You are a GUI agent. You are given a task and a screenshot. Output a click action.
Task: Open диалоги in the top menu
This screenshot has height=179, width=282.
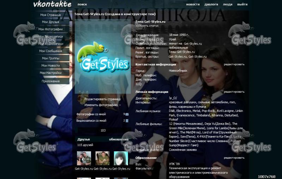pos(211,4)
